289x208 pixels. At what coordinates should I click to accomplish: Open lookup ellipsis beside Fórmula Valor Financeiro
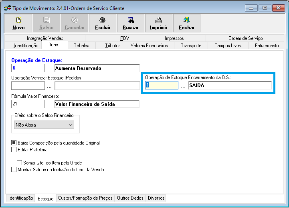point(50,105)
